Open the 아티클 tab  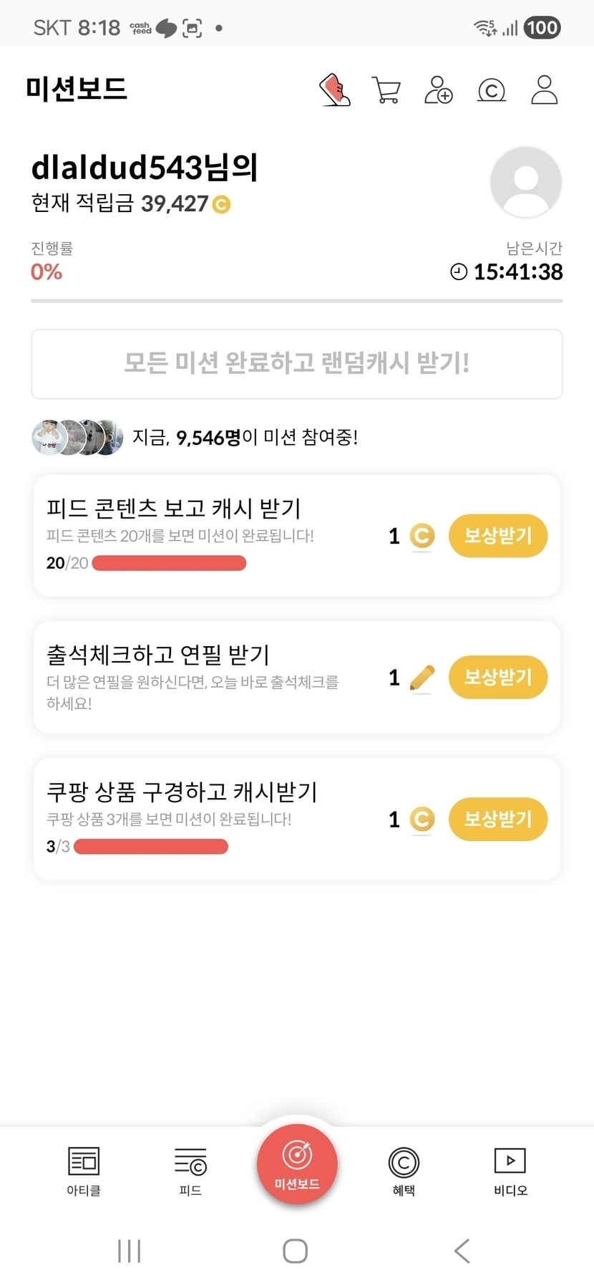pos(84,1171)
